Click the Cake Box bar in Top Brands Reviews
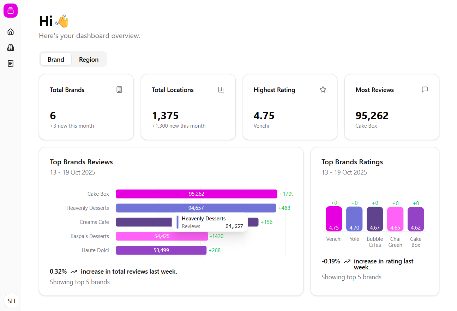 (196, 194)
